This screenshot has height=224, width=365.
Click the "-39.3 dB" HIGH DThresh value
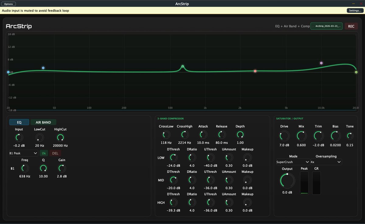click(173, 211)
